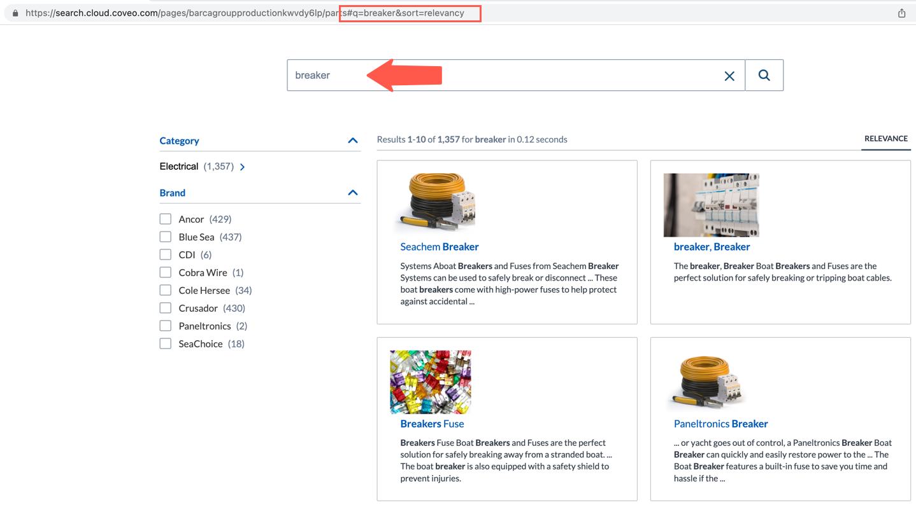Click the colorful fuses thumbnail
This screenshot has width=916, height=507.
tap(431, 382)
